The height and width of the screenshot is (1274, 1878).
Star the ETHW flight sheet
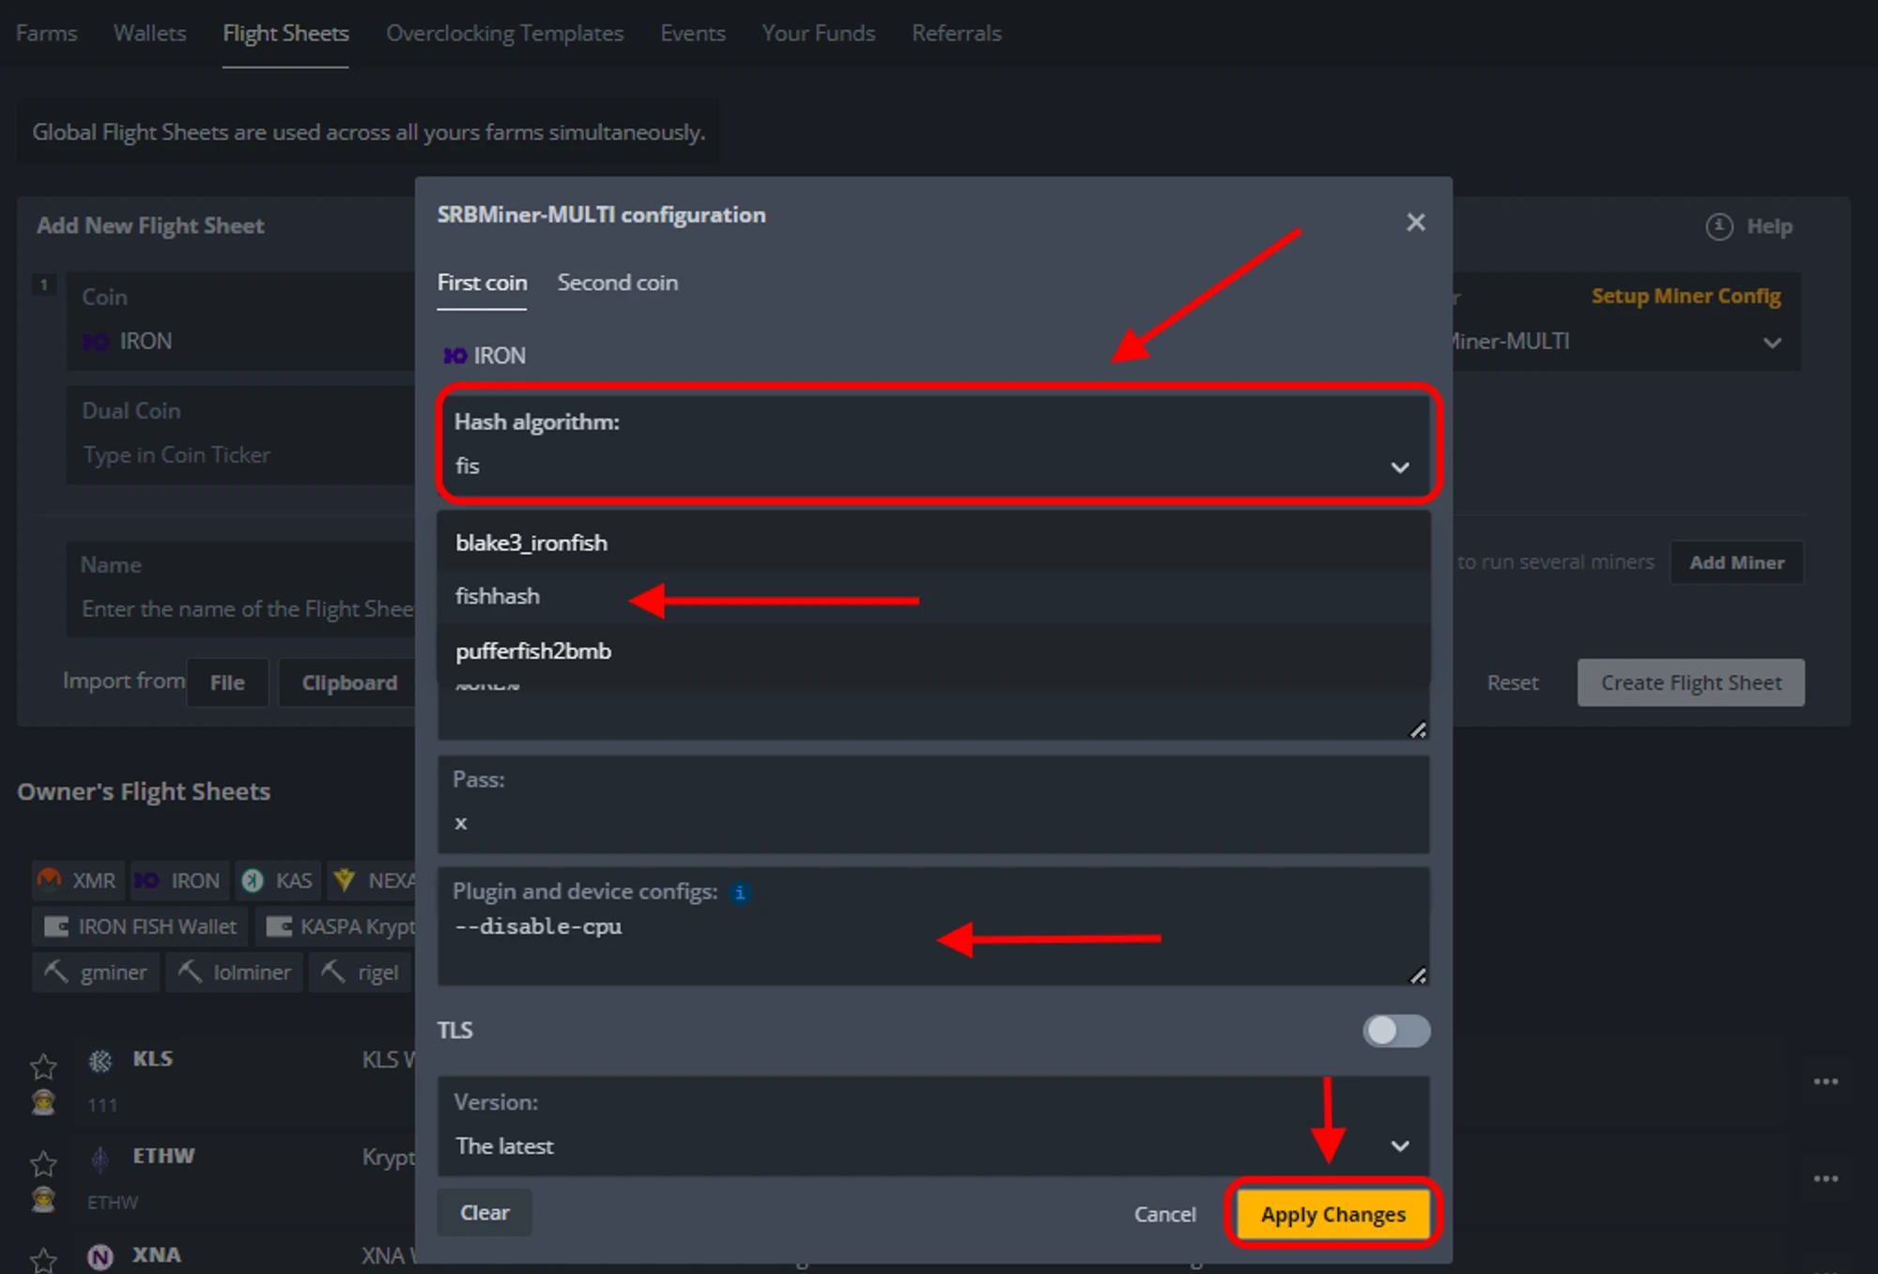click(x=43, y=1163)
